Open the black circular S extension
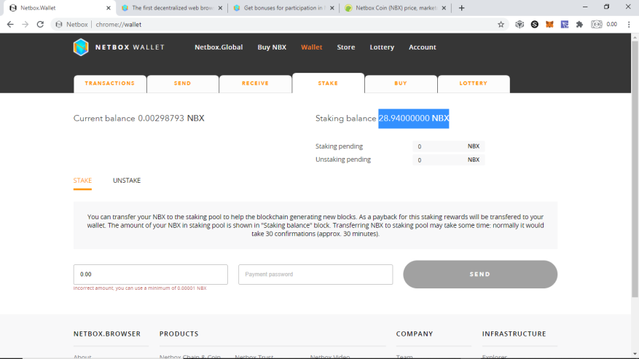This screenshot has height=359, width=639. click(534, 25)
